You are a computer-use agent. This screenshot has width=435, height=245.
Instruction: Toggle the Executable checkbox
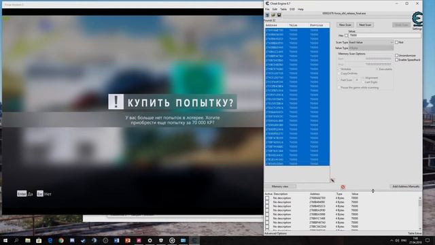click(x=377, y=69)
